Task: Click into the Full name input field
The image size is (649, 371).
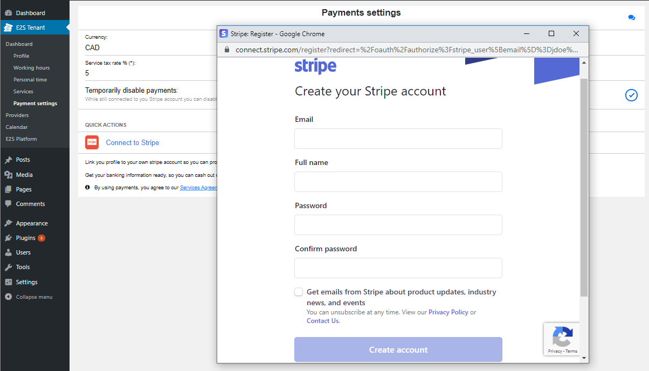Action: (398, 182)
